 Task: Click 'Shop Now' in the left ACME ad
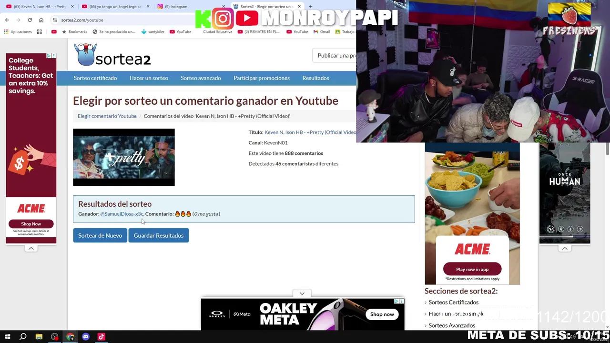pos(31,224)
